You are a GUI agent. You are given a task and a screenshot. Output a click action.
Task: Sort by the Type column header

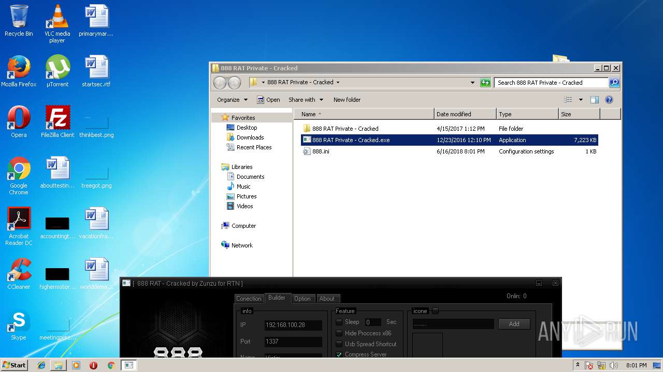click(x=527, y=114)
